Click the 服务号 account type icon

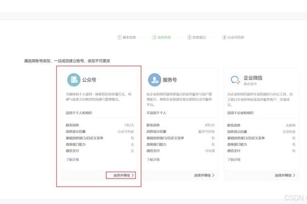tap(155, 80)
